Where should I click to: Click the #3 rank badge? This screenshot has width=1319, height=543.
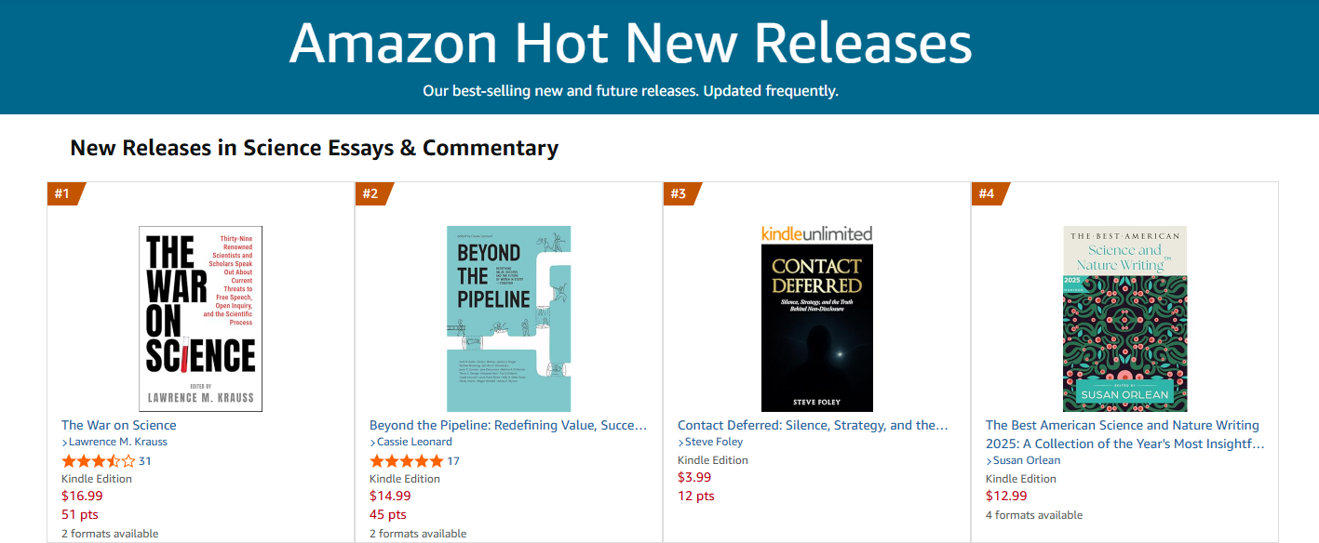point(680,193)
